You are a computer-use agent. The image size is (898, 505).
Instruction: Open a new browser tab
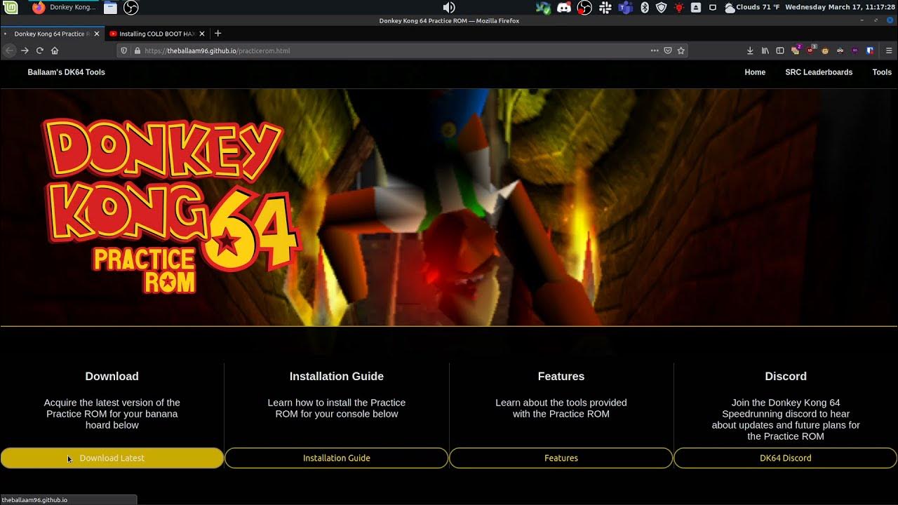(x=218, y=34)
